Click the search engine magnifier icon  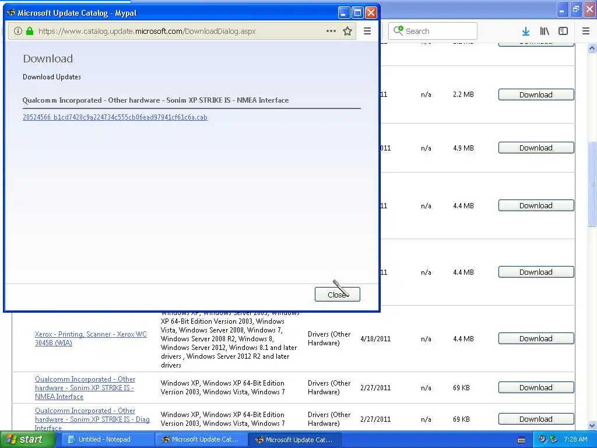pyautogui.click(x=398, y=31)
